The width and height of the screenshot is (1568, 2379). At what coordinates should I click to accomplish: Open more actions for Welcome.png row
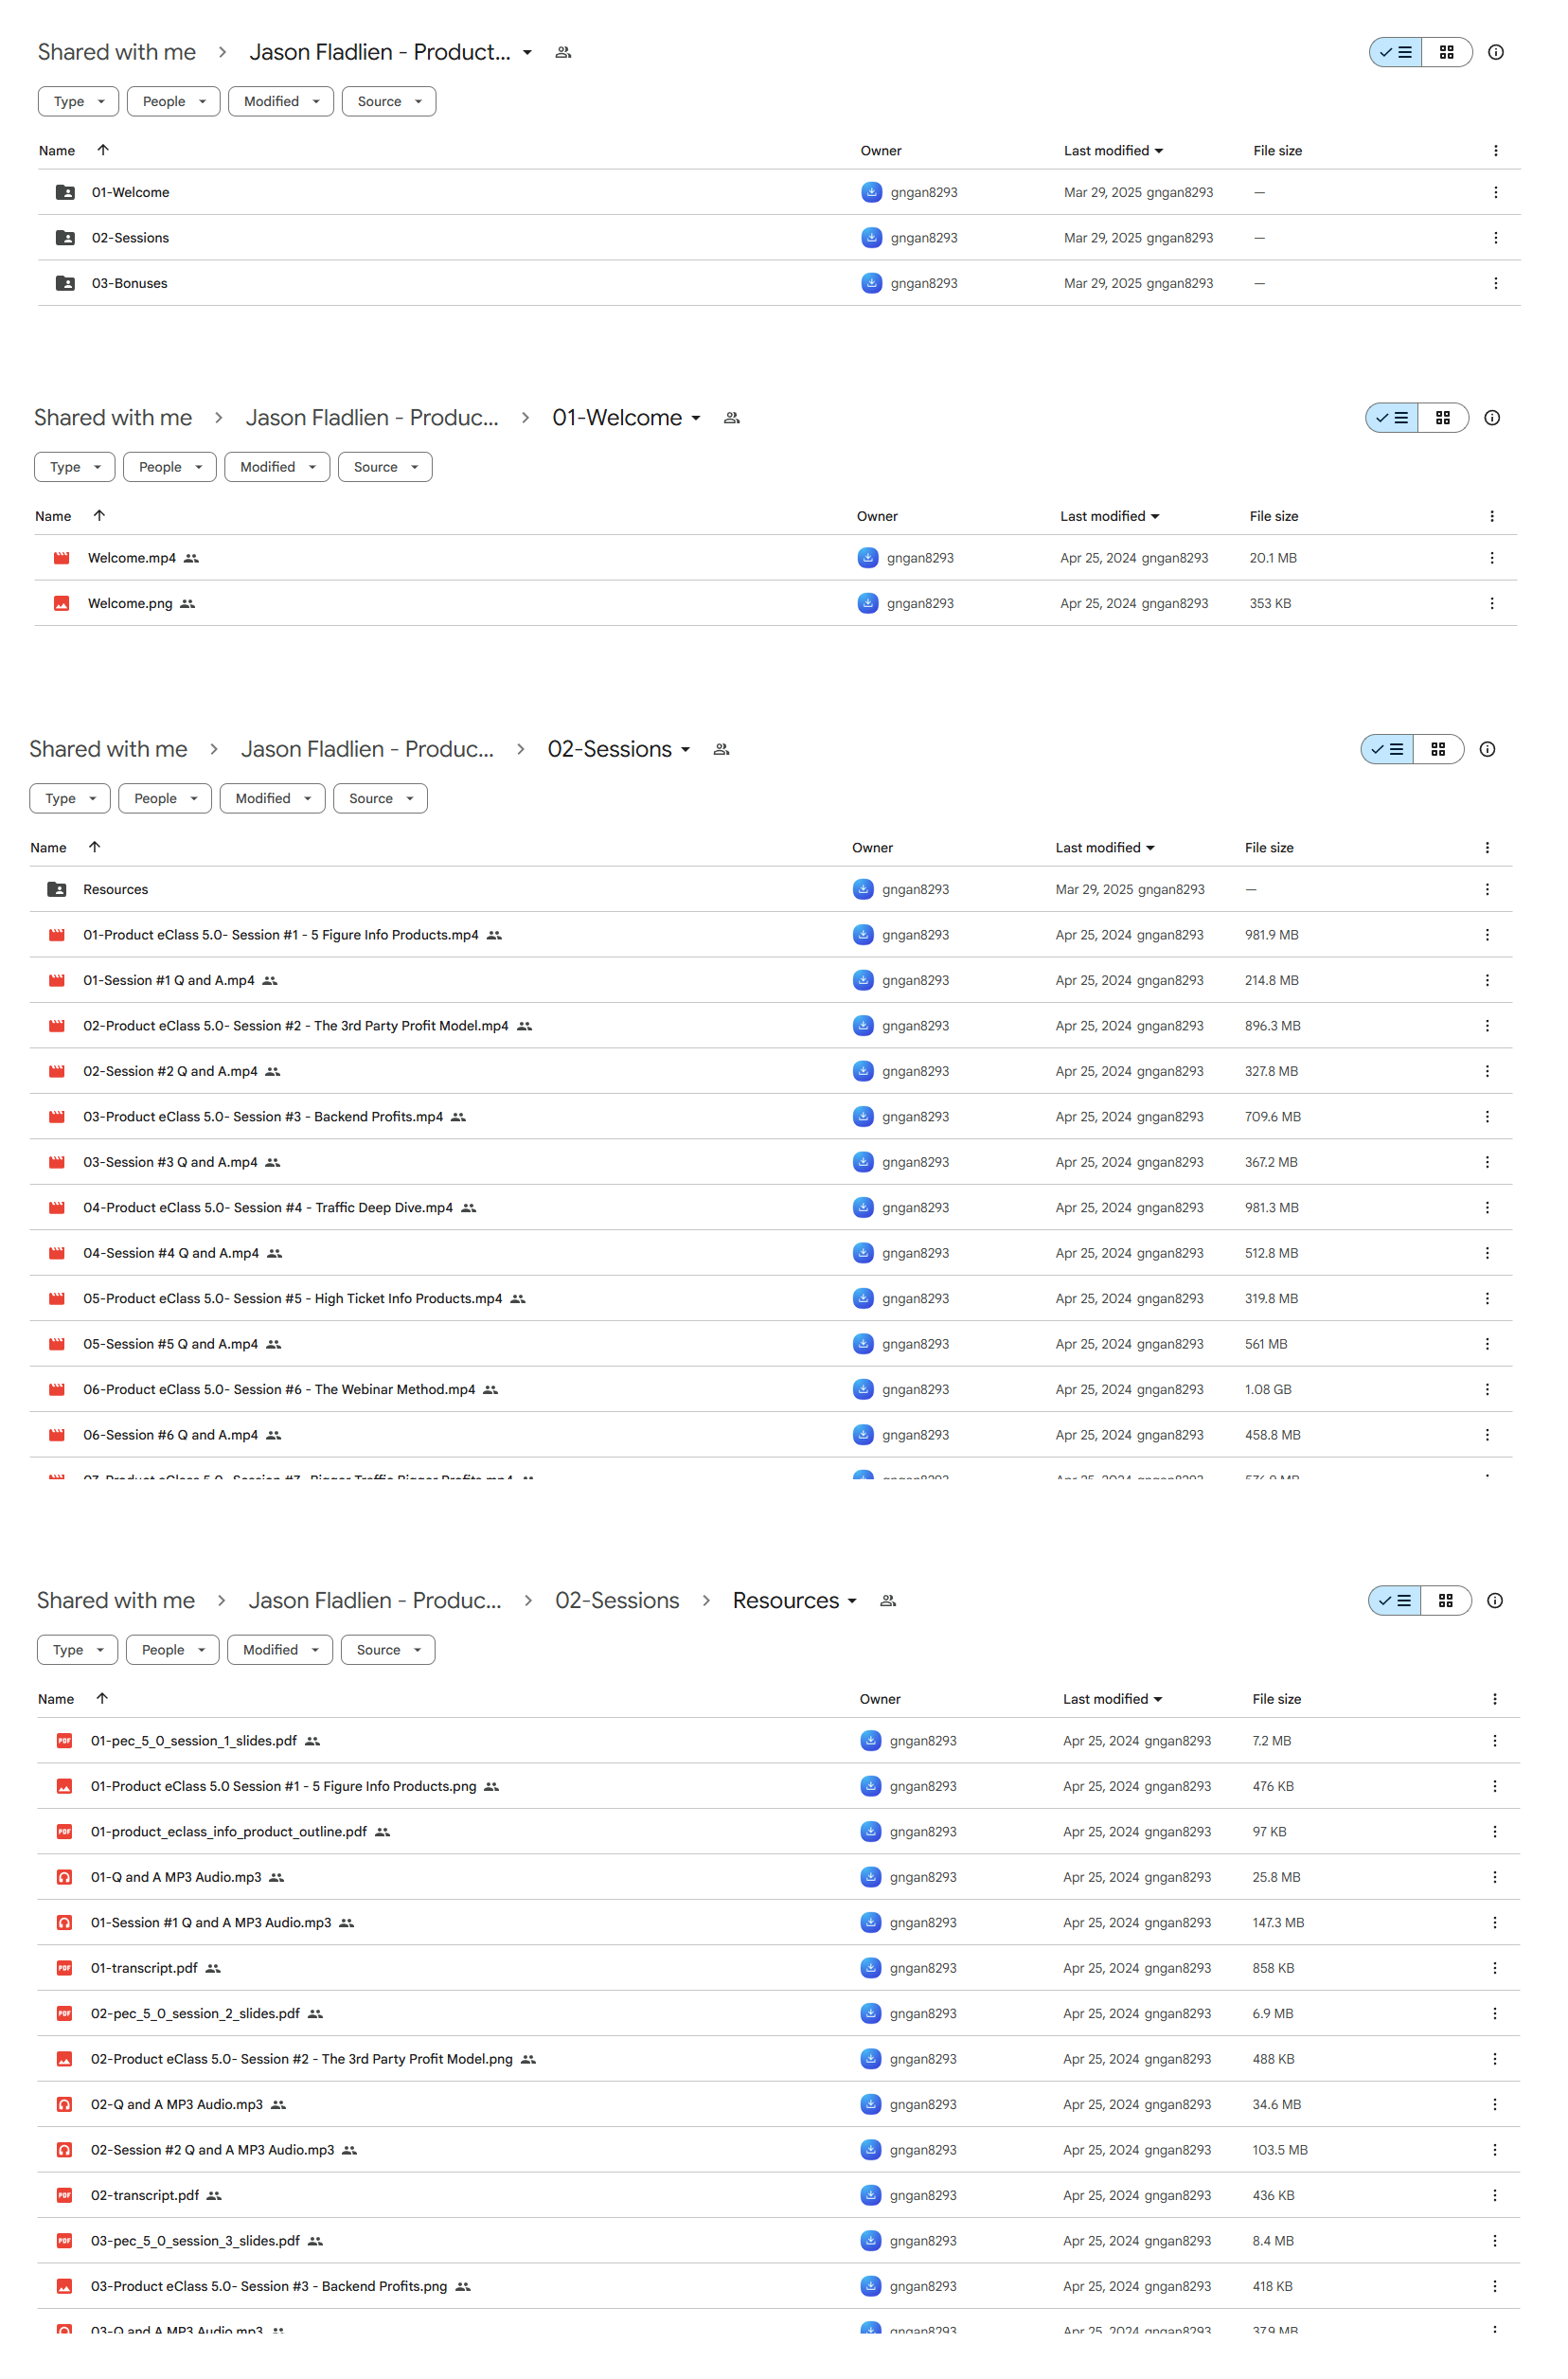(x=1492, y=603)
